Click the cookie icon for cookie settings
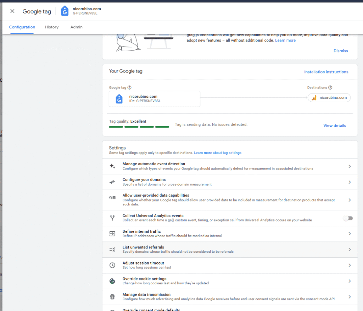Image resolution: width=363 pixels, height=311 pixels. (112, 281)
